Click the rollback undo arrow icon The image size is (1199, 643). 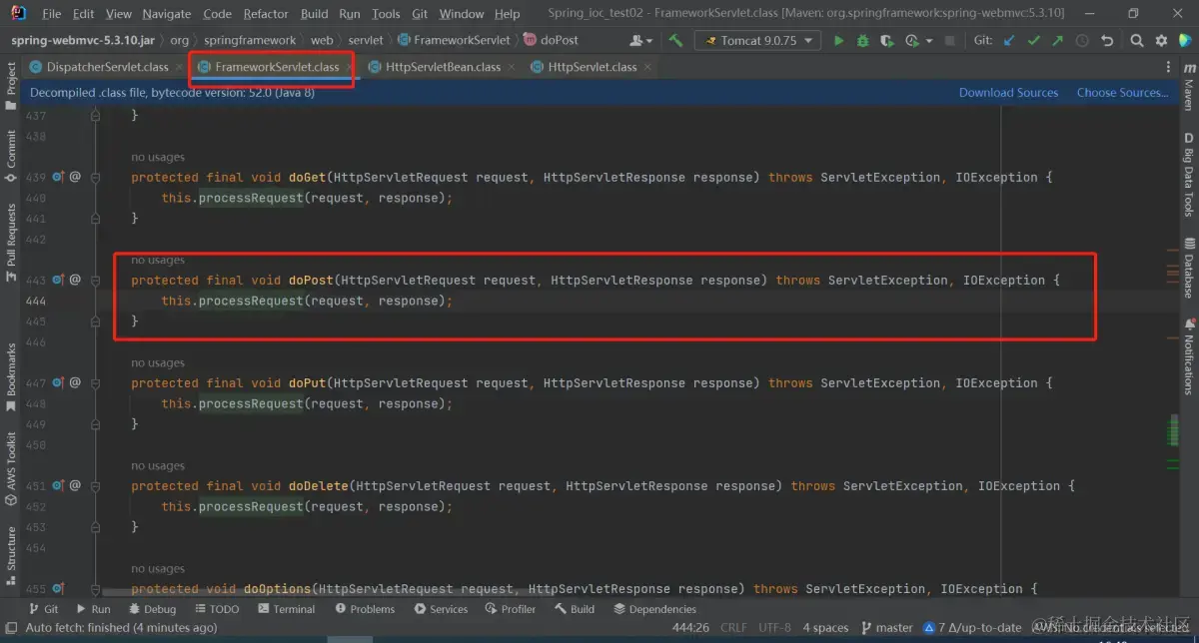(1107, 40)
